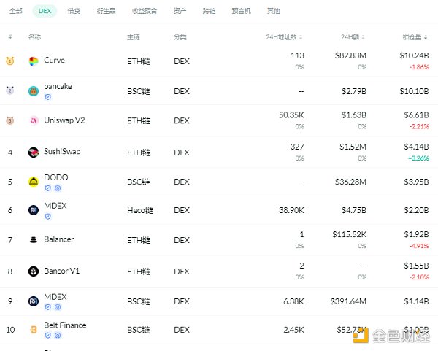Switch to the 借贷 tab
Image resolution: width=438 pixels, height=351 pixels.
click(74, 11)
